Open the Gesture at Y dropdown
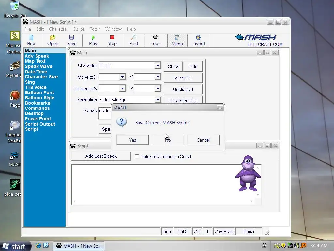The height and width of the screenshot is (251, 334). (158, 88)
